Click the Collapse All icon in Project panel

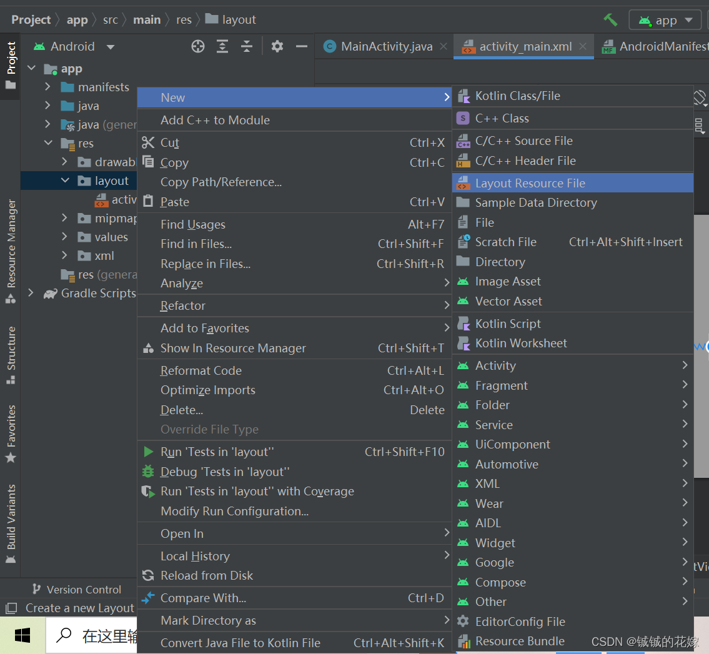246,46
